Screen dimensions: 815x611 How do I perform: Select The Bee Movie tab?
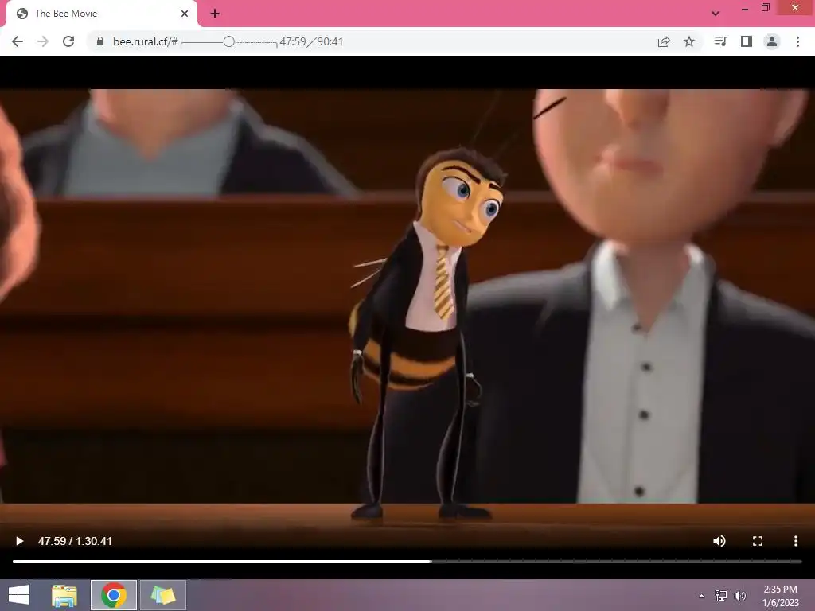101,14
